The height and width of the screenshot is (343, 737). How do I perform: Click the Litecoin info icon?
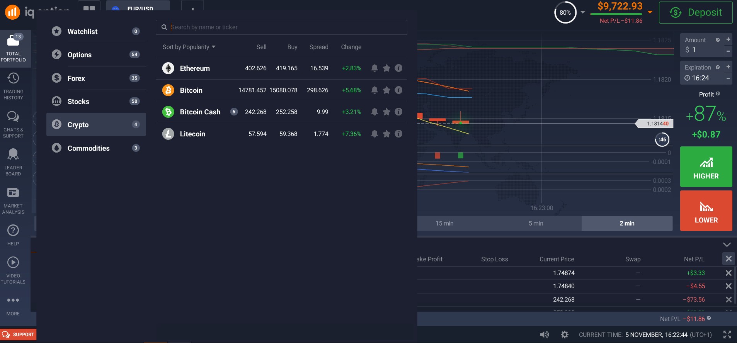[x=398, y=134]
